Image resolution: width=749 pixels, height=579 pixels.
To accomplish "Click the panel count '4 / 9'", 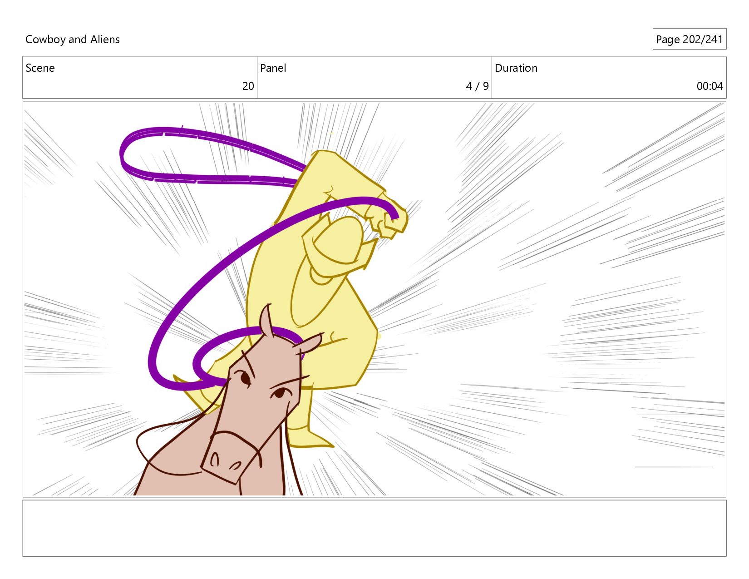I will (477, 86).
